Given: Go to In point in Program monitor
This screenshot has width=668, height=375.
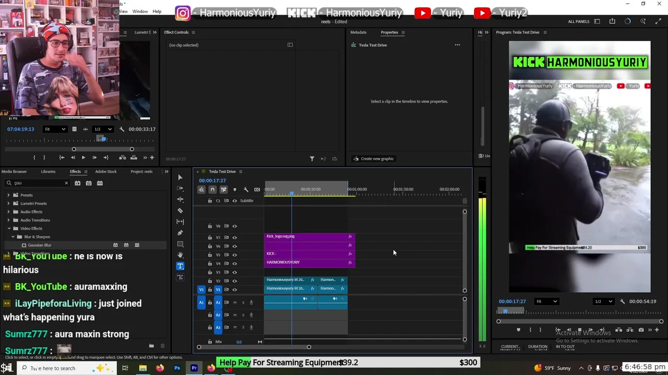Looking at the screenshot, I should 558,330.
